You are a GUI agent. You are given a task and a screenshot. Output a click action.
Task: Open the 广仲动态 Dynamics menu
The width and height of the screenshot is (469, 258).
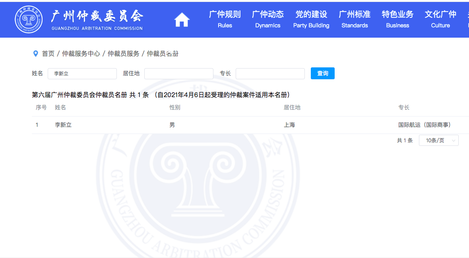click(268, 20)
